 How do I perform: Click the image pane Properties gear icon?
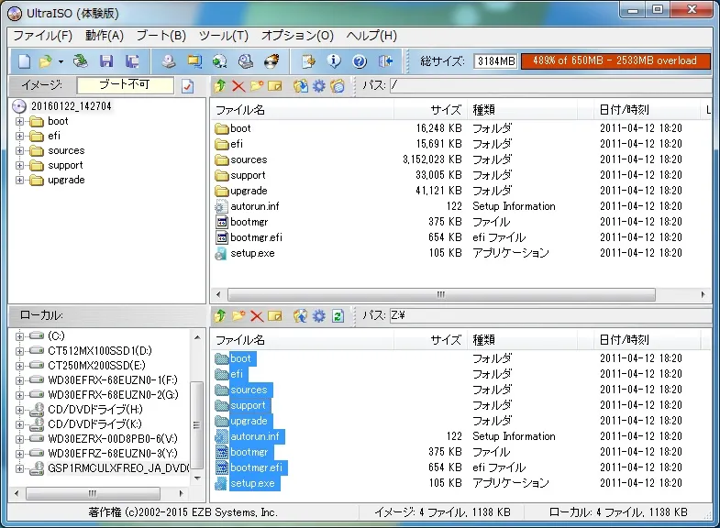pyautogui.click(x=319, y=86)
